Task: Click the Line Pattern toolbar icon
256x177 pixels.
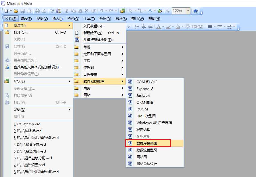Action: pyautogui.click(x=220, y=27)
